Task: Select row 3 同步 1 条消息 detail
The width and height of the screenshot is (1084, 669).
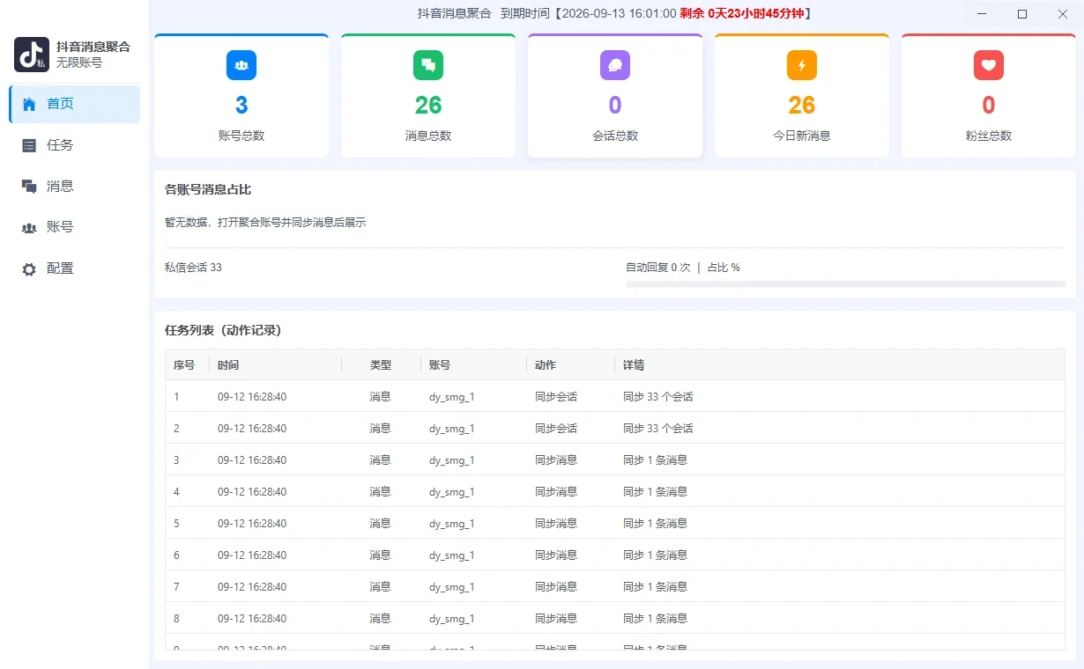Action: tap(655, 460)
